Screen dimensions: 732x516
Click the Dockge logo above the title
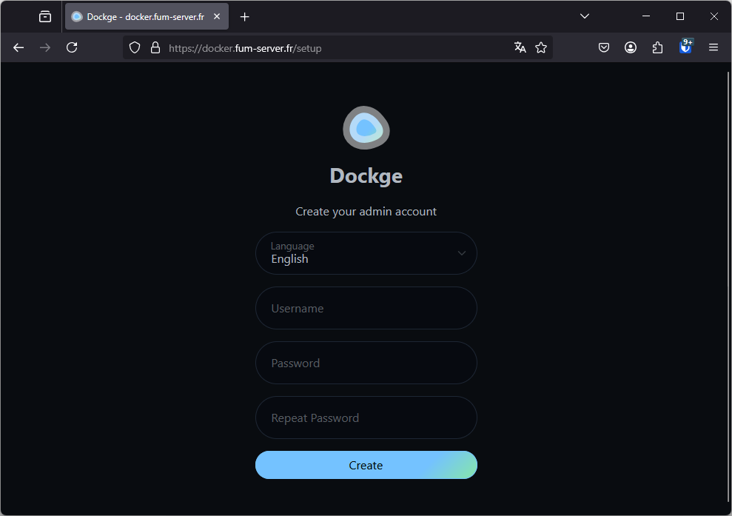[366, 127]
